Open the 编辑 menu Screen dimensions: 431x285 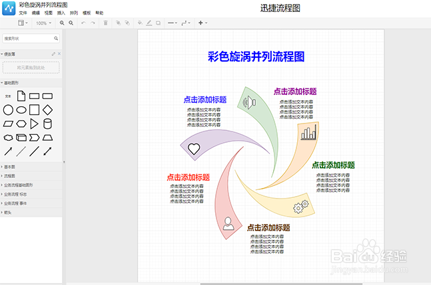pos(36,13)
